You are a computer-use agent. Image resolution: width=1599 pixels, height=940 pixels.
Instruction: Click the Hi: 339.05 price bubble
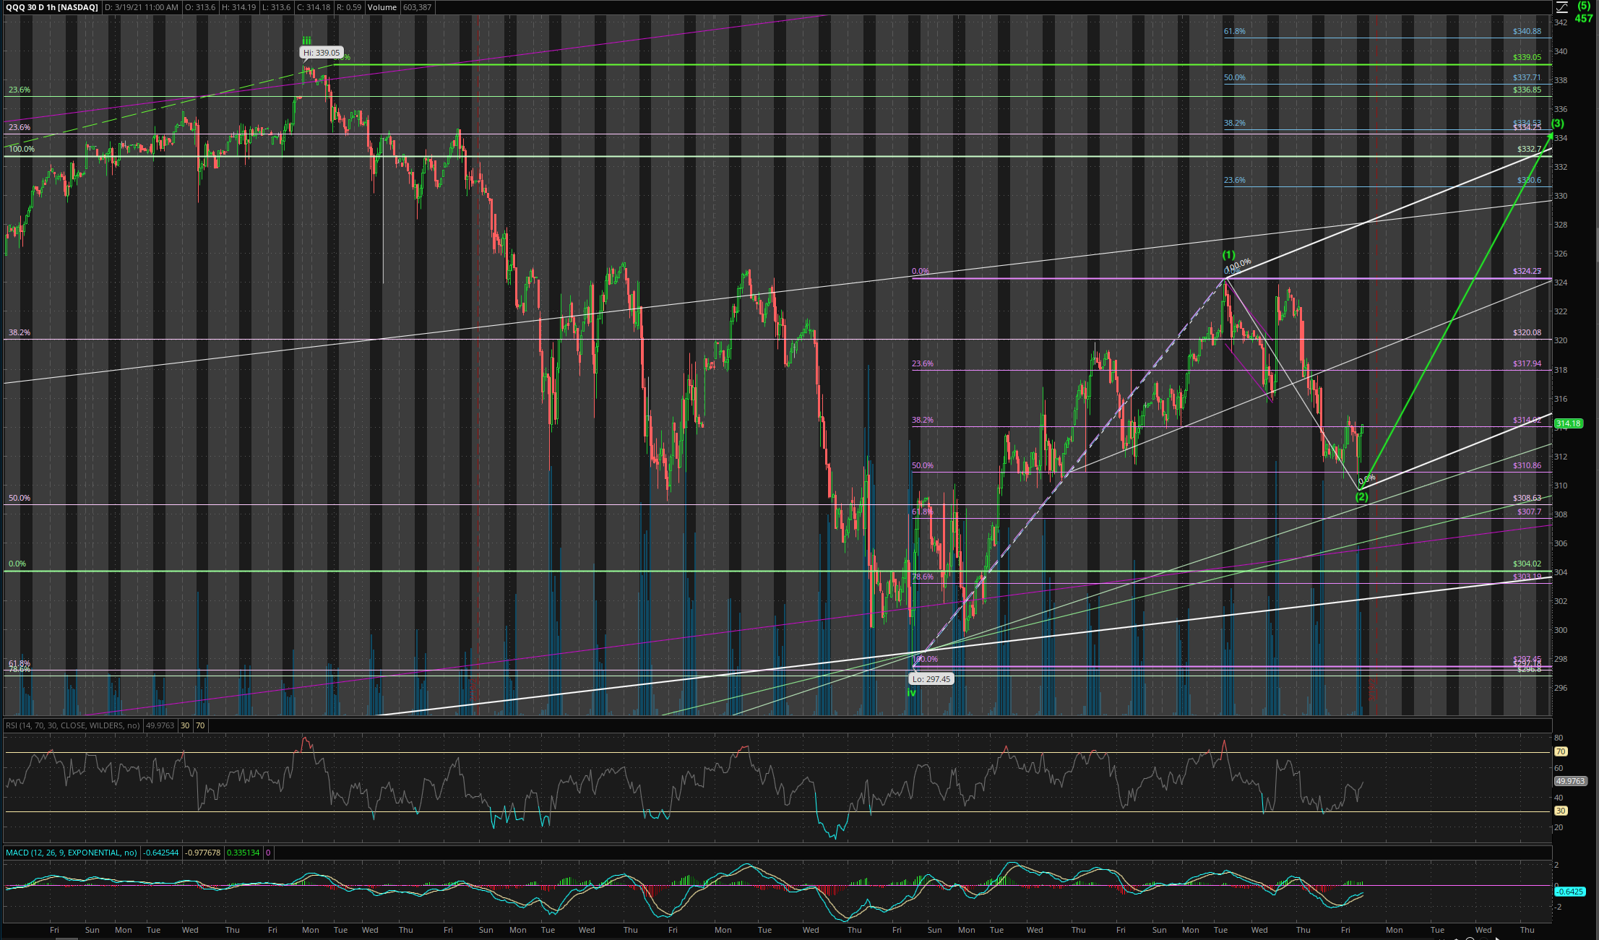tap(322, 53)
